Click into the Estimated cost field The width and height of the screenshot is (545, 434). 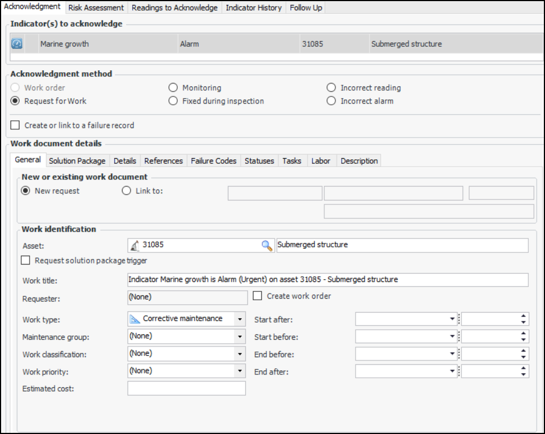click(186, 388)
